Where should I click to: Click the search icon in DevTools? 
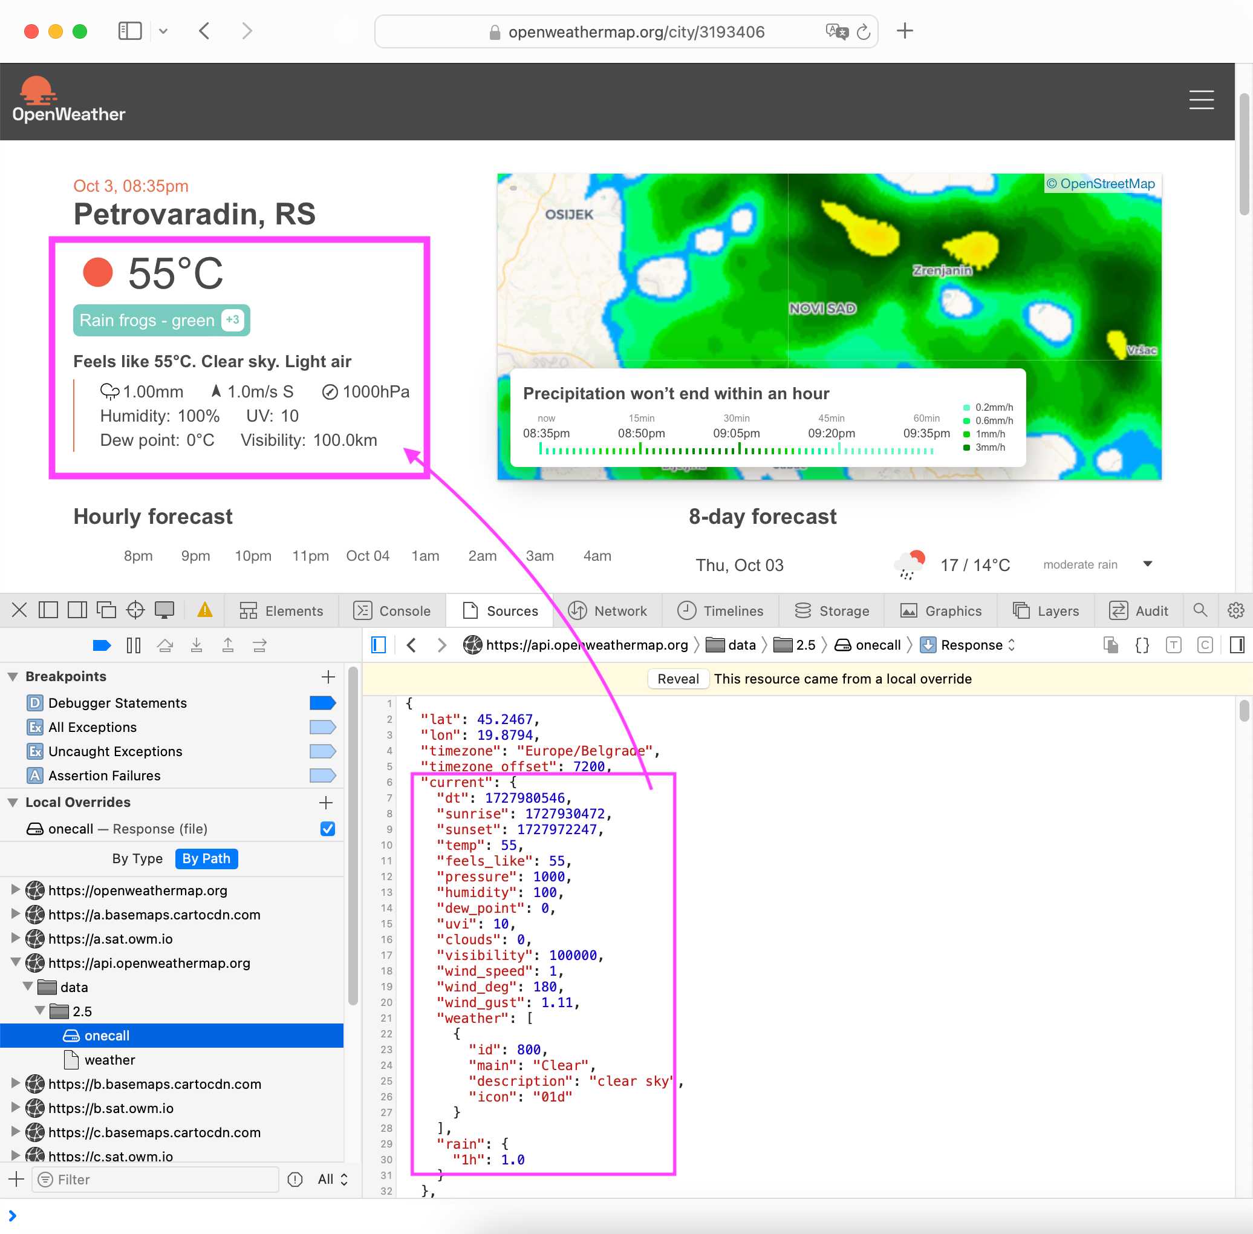1200,610
